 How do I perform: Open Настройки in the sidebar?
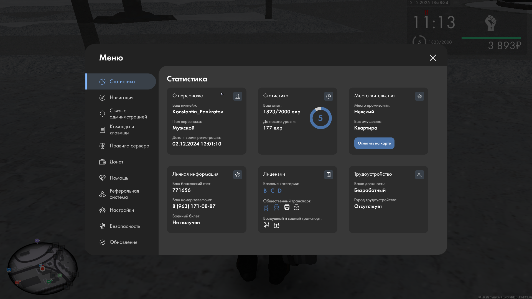pyautogui.click(x=122, y=210)
